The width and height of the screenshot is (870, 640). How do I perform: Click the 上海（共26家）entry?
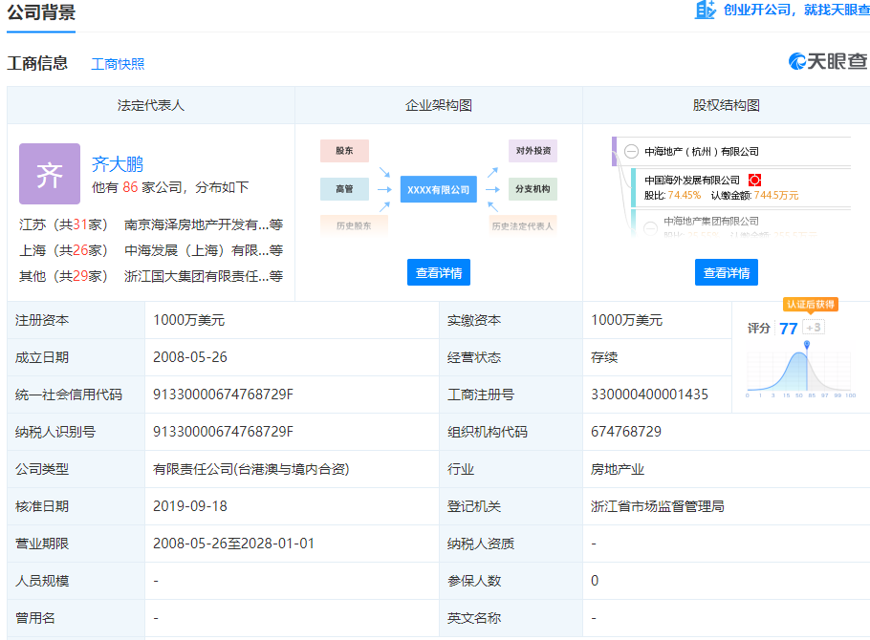coord(63,250)
